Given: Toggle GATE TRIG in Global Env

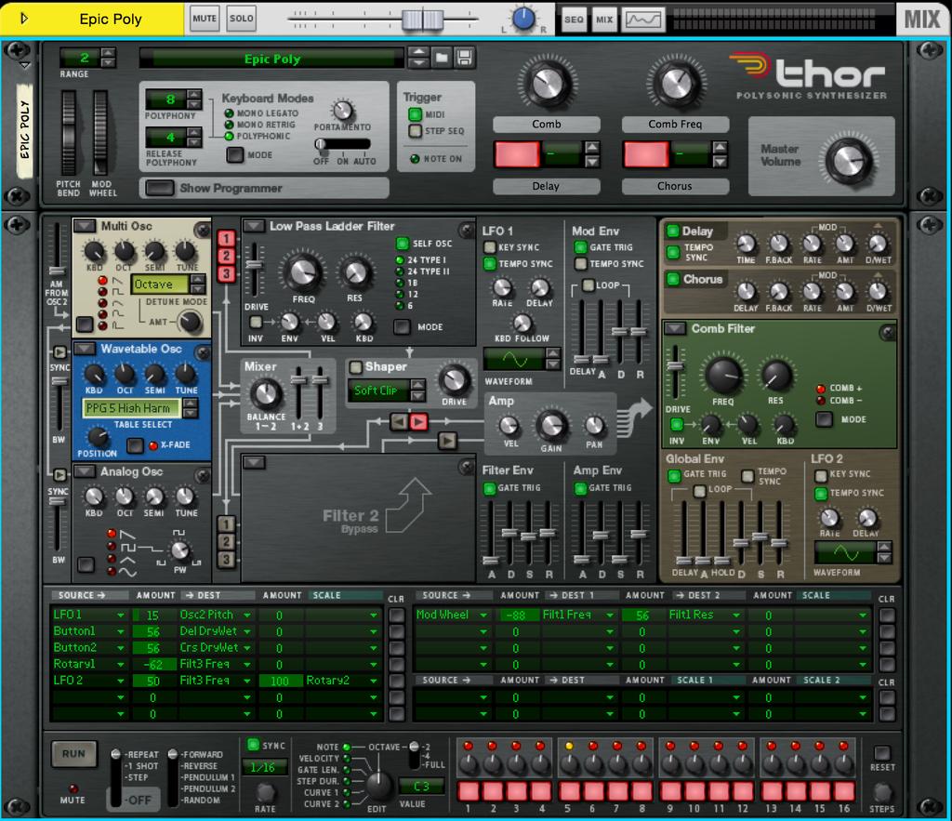Looking at the screenshot, I should pos(674,475).
